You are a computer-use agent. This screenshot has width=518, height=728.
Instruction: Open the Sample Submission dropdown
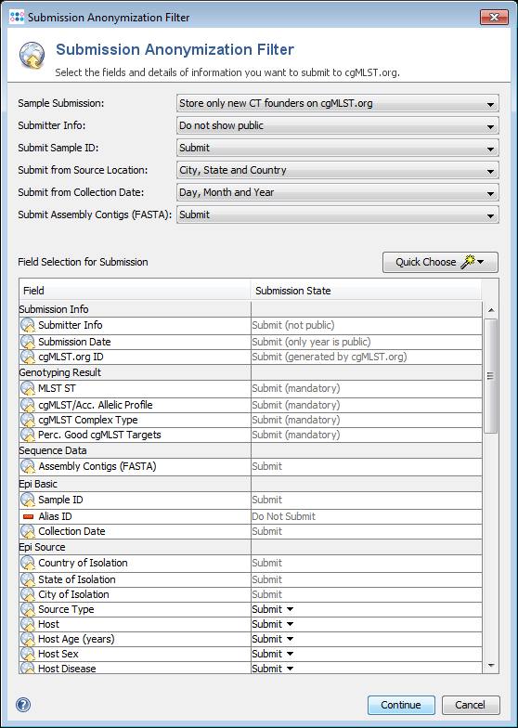[338, 103]
